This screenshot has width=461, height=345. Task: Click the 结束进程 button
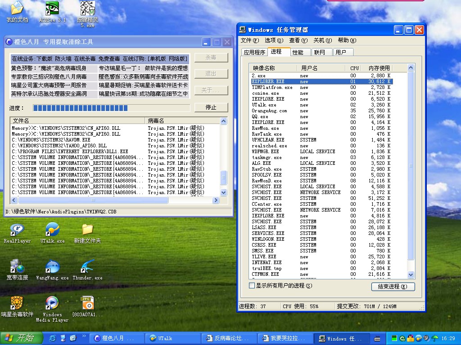pos(393,287)
